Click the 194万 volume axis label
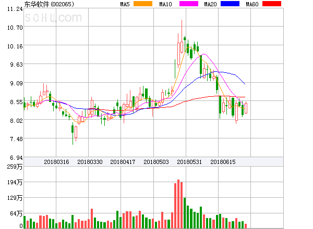 tap(15, 182)
